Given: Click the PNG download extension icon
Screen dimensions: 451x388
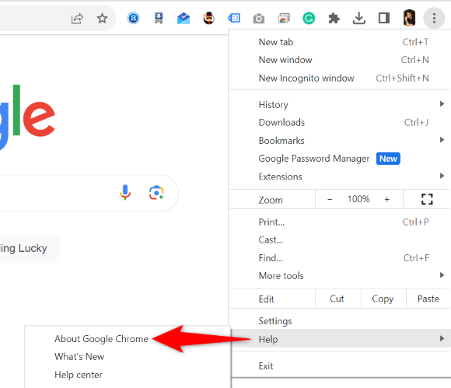Looking at the screenshot, I should click(x=159, y=19).
